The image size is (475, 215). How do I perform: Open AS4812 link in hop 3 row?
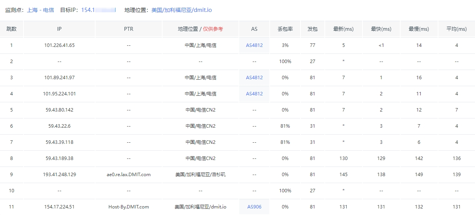point(254,78)
